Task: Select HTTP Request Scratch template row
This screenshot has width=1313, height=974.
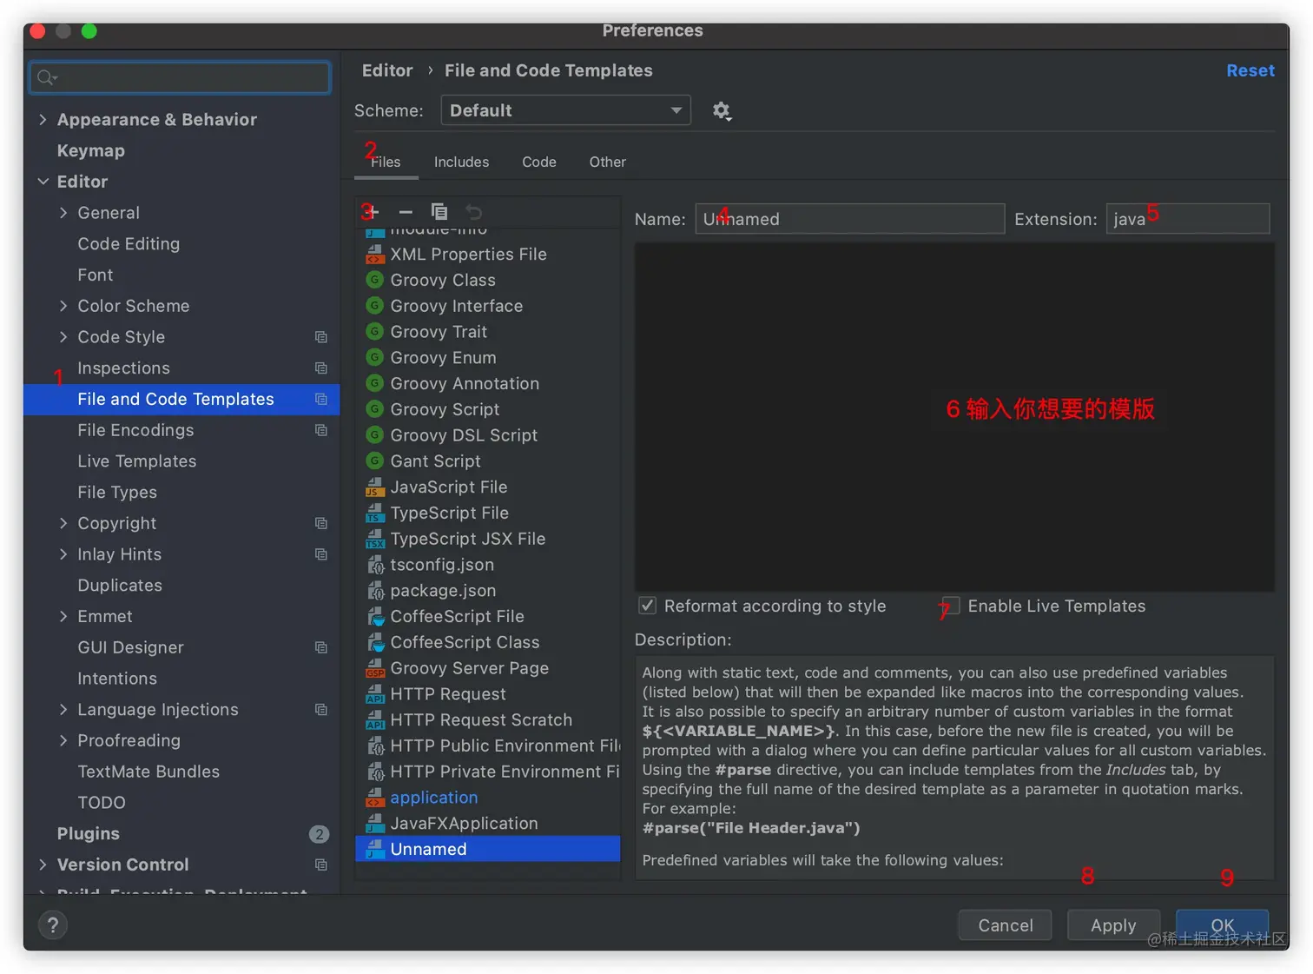Action: 488,719
